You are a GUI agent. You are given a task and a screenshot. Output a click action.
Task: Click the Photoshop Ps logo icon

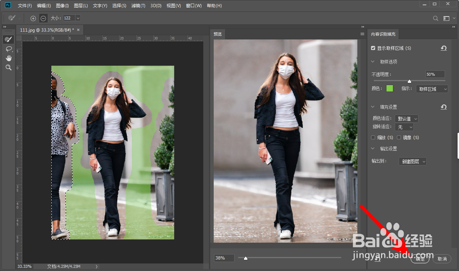click(8, 5)
